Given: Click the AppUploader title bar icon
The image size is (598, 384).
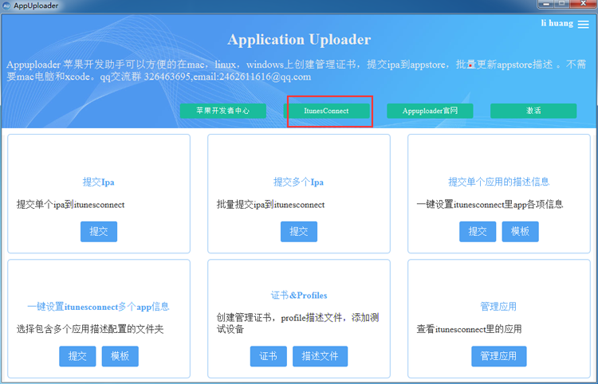Looking at the screenshot, I should [x=6, y=6].
